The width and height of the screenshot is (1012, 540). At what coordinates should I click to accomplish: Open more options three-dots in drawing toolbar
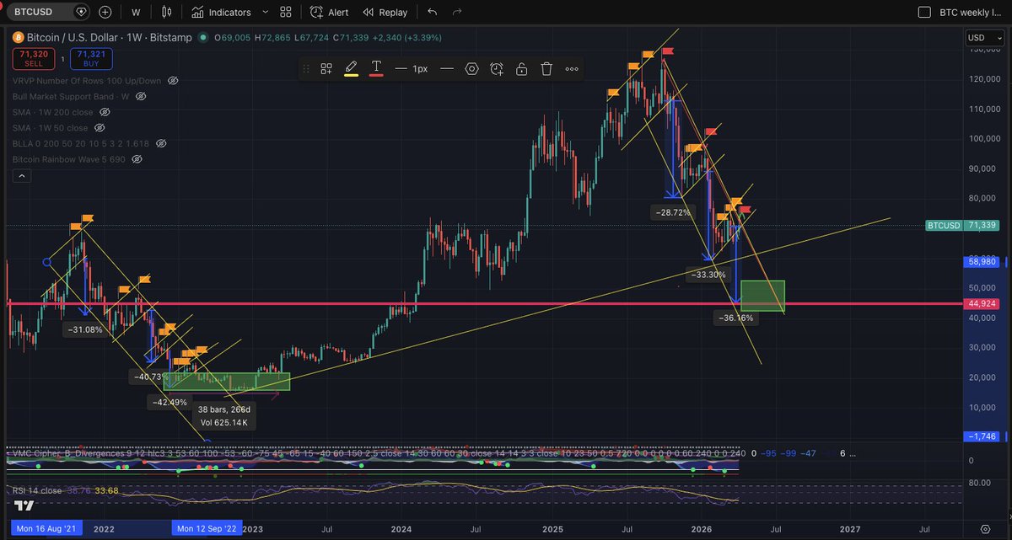572,69
